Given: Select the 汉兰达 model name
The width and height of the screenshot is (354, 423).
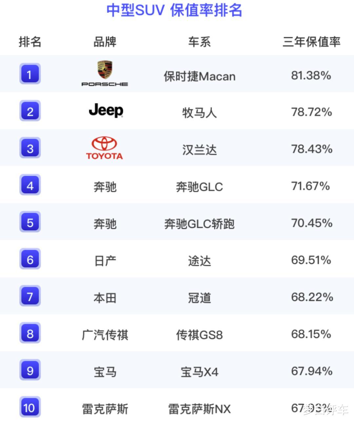Looking at the screenshot, I should click(199, 150).
